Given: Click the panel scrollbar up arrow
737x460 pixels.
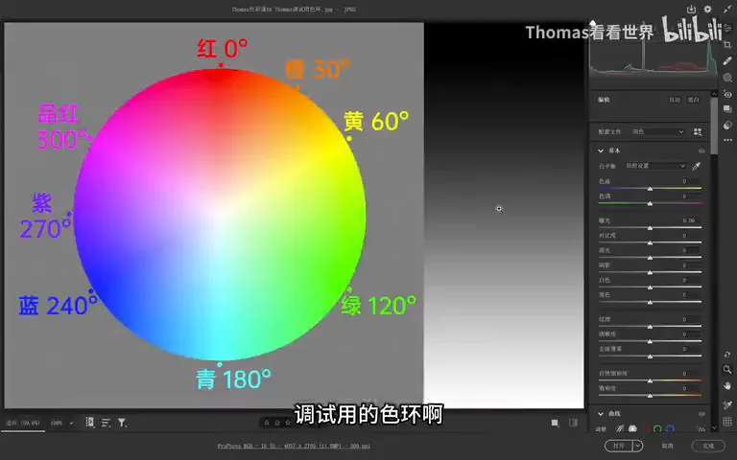Looking at the screenshot, I should tap(714, 94).
